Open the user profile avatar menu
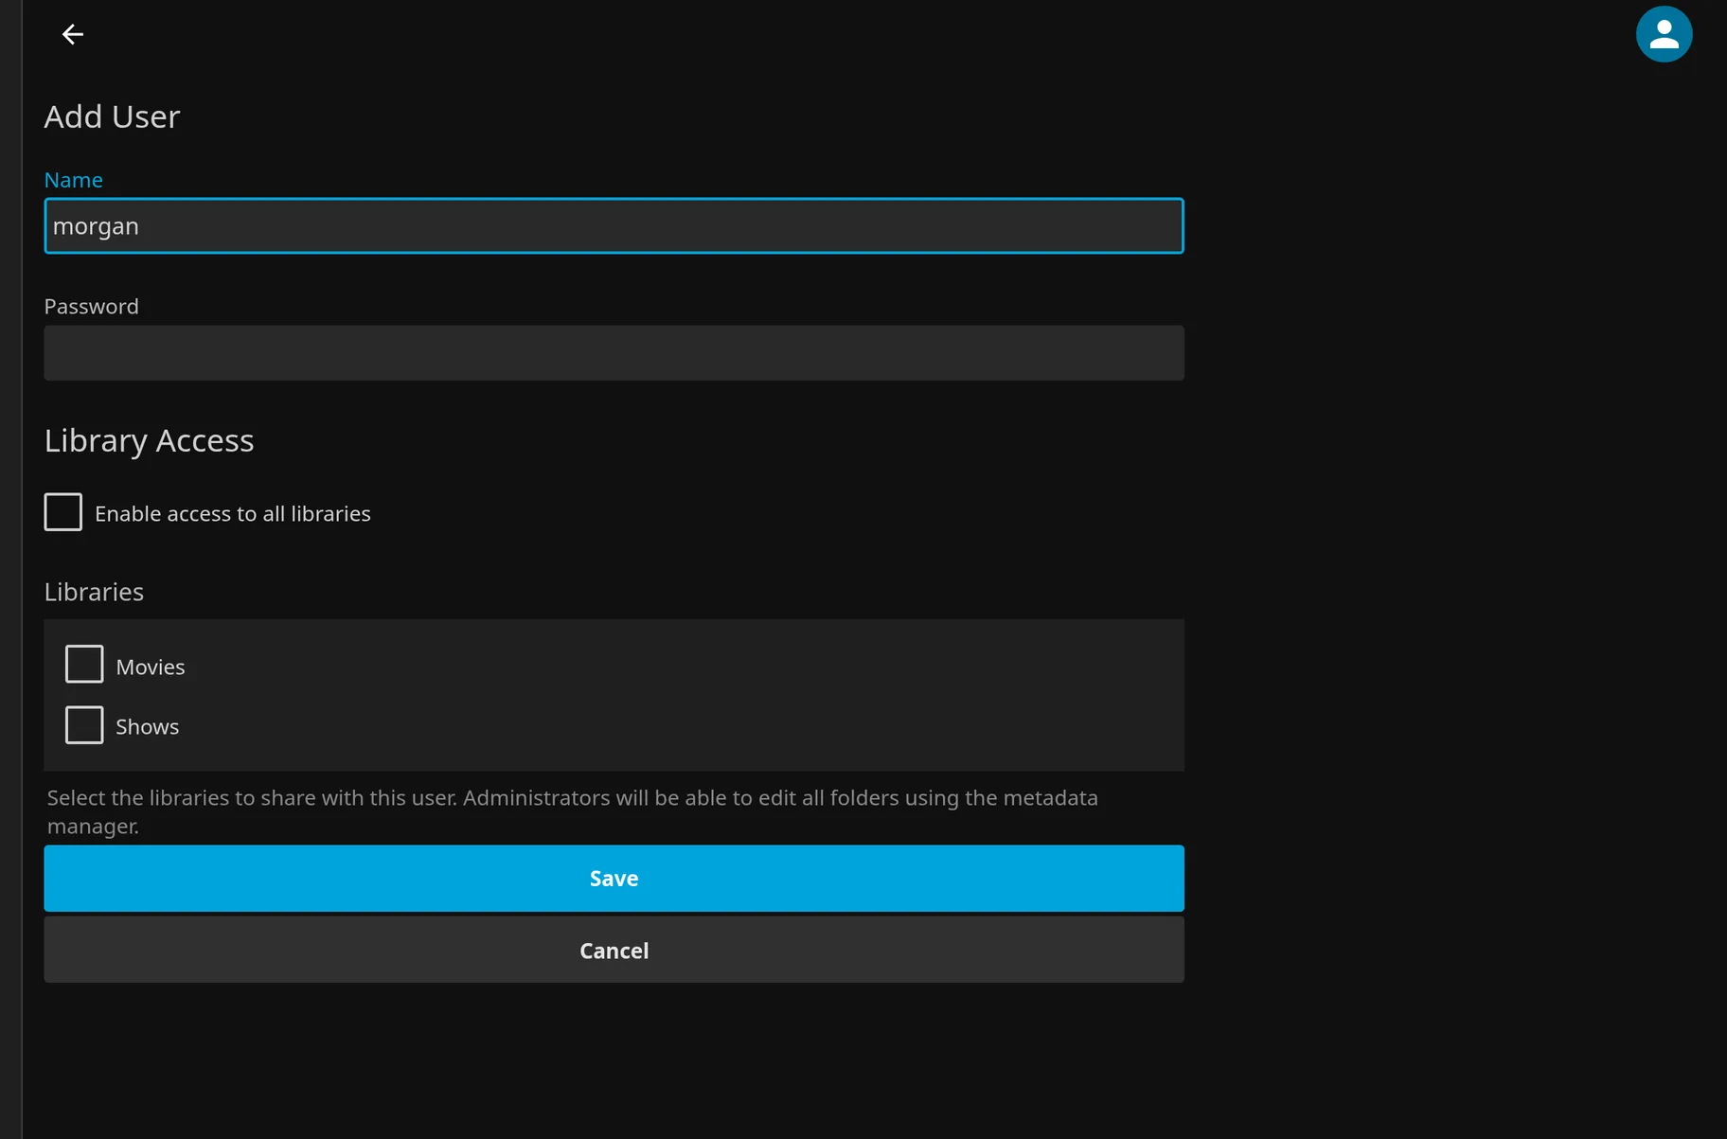The width and height of the screenshot is (1727, 1139). 1664,34
